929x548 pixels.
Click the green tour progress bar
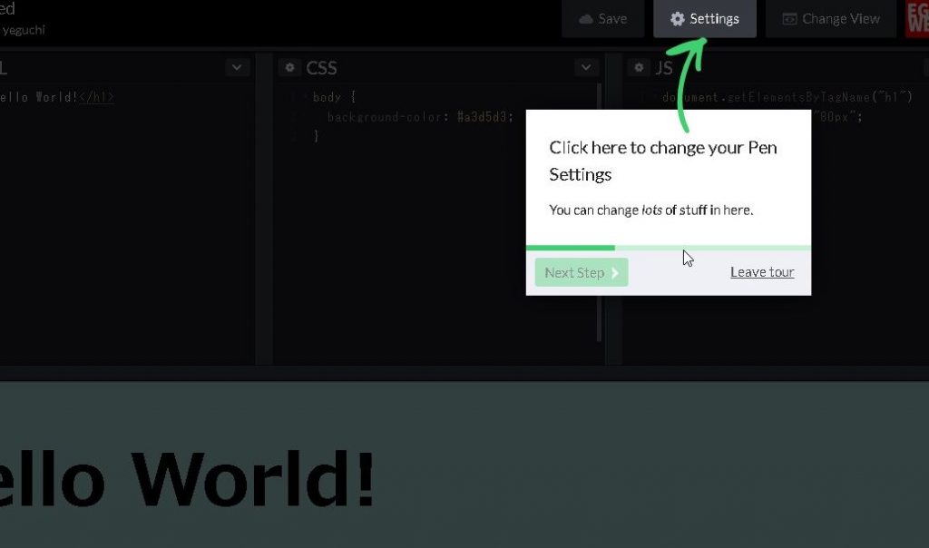[x=570, y=247]
